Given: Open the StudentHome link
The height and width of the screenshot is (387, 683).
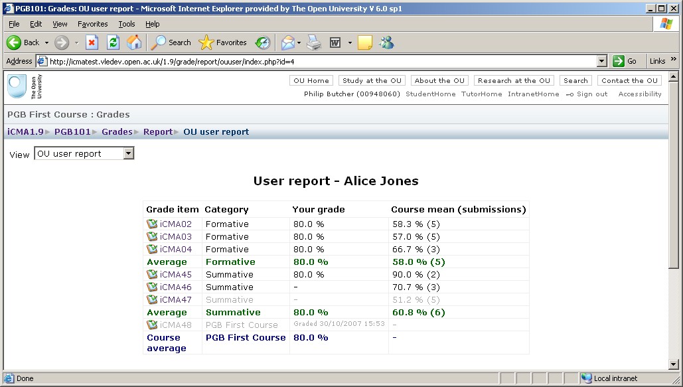Looking at the screenshot, I should (x=430, y=94).
